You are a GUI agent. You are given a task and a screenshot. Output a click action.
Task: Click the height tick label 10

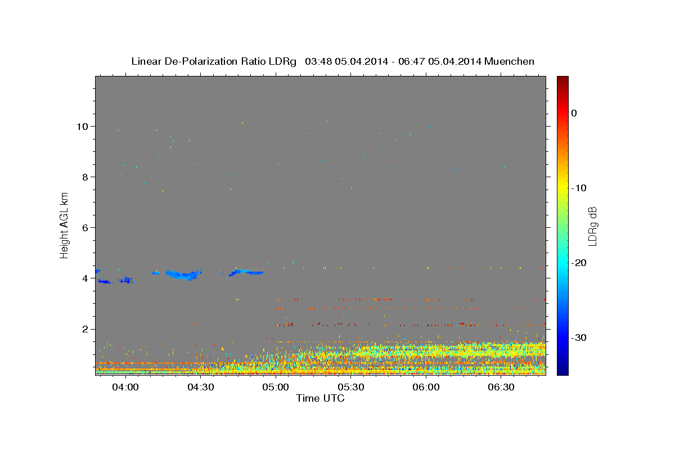pyautogui.click(x=82, y=127)
